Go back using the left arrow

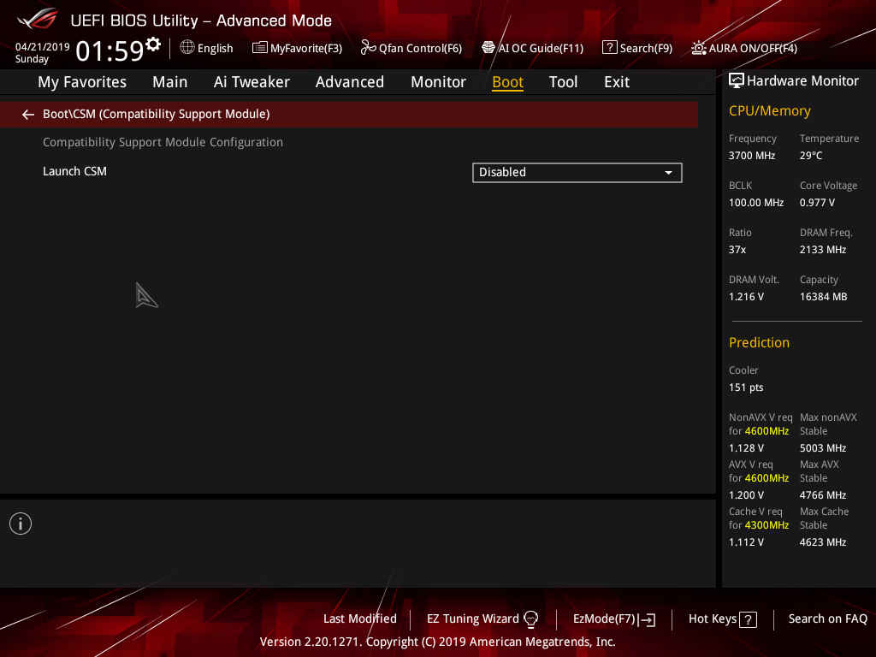pos(28,115)
